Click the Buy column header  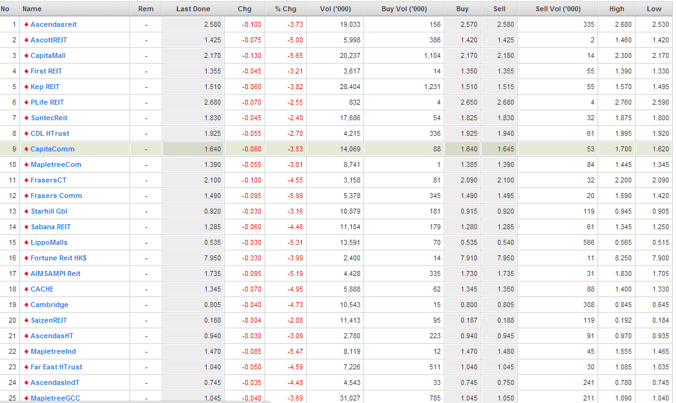pyautogui.click(x=462, y=9)
